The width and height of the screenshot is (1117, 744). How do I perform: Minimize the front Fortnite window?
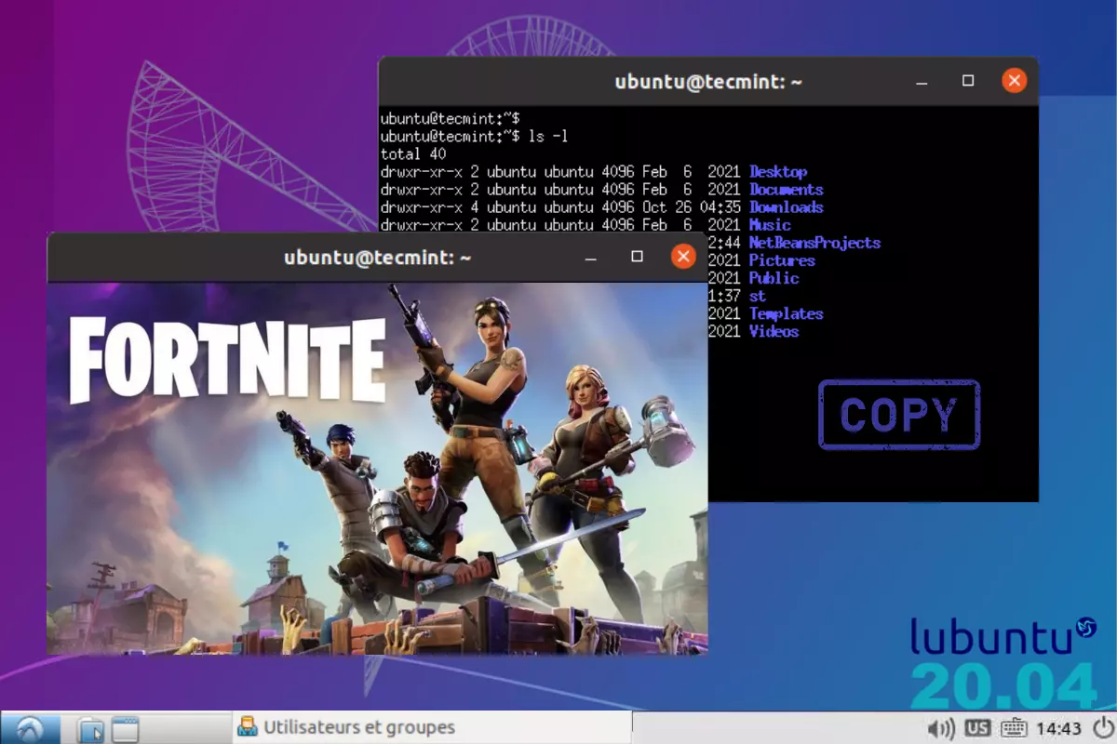(591, 258)
